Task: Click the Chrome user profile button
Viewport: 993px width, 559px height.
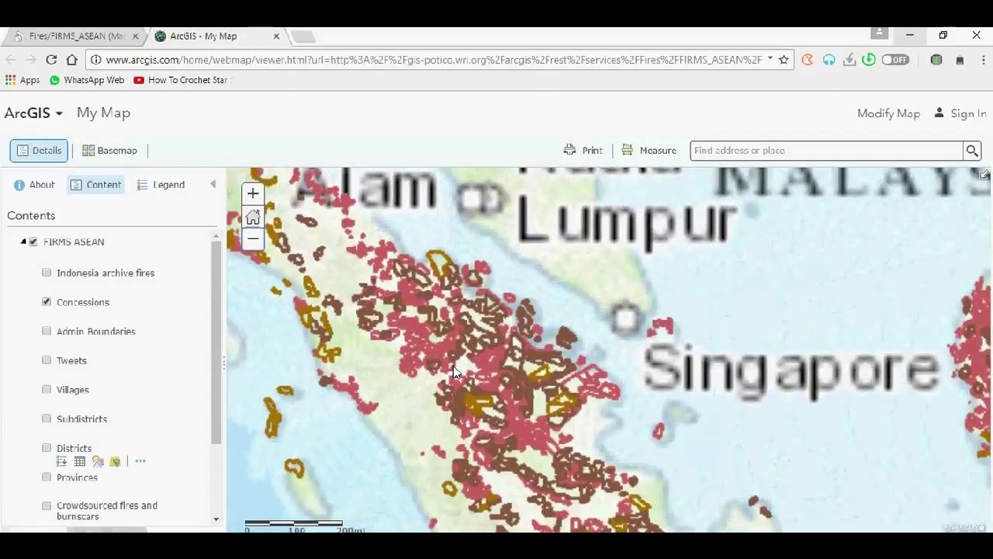Action: (x=879, y=33)
